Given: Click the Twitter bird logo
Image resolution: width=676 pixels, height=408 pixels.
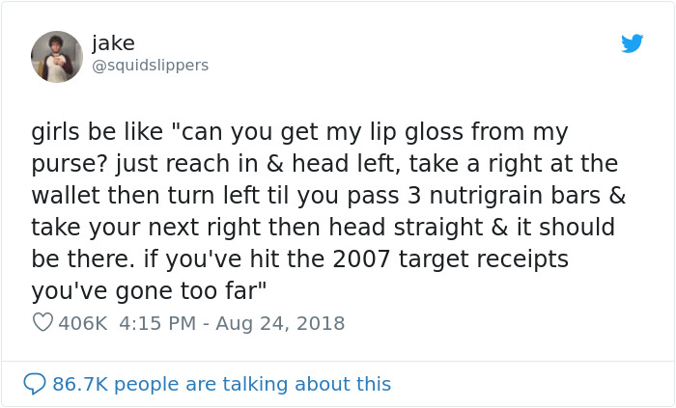Looking at the screenshot, I should pos(633,43).
